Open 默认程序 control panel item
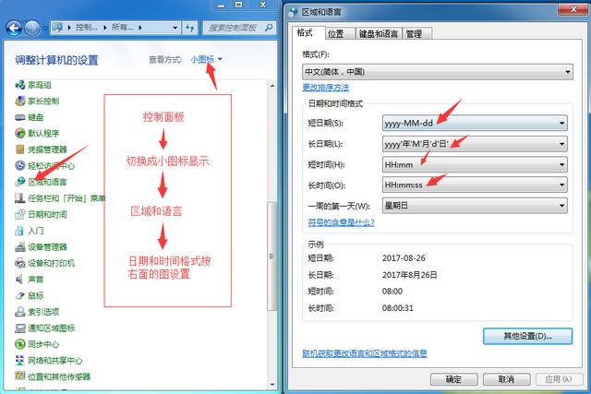 coord(42,133)
